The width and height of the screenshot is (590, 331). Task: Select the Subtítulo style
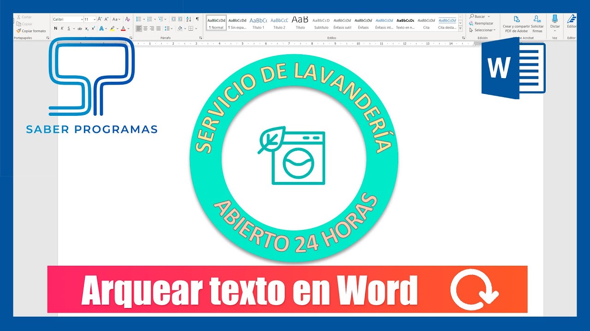click(x=321, y=24)
